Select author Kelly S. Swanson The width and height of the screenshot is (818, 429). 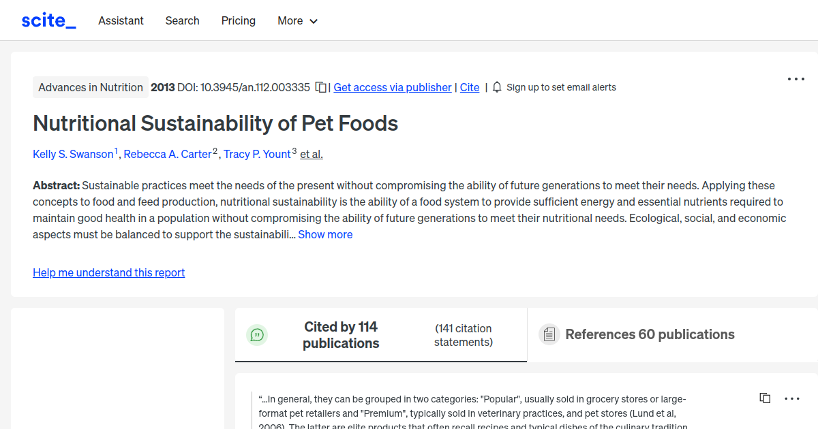[73, 154]
